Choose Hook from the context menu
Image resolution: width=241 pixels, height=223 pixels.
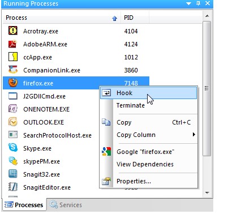[148, 93]
